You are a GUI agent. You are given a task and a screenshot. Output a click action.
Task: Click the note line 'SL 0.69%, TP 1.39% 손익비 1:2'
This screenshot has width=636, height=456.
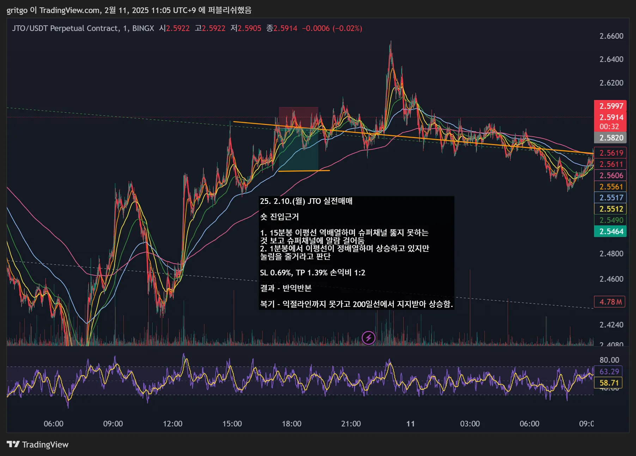click(x=312, y=273)
